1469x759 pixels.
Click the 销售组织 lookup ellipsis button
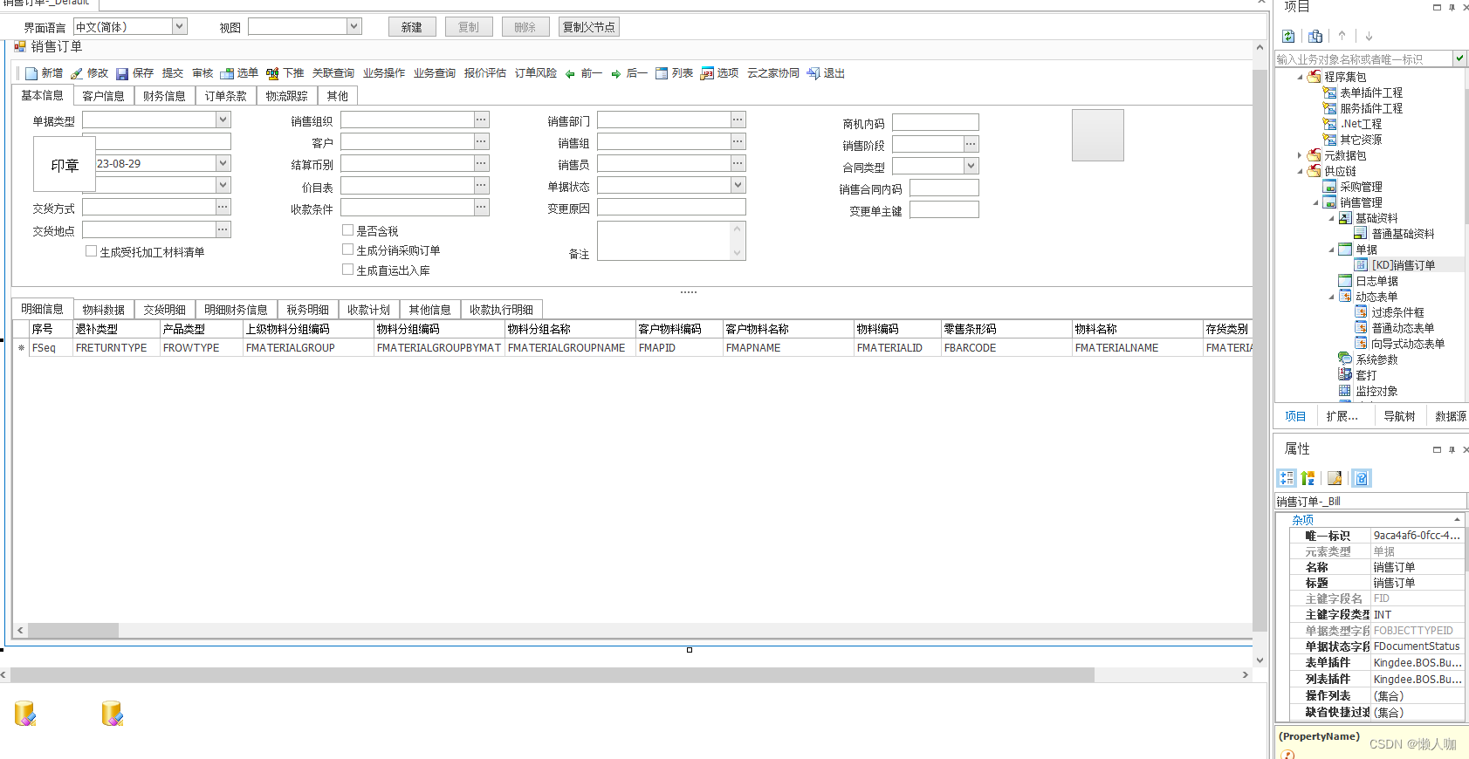482,120
